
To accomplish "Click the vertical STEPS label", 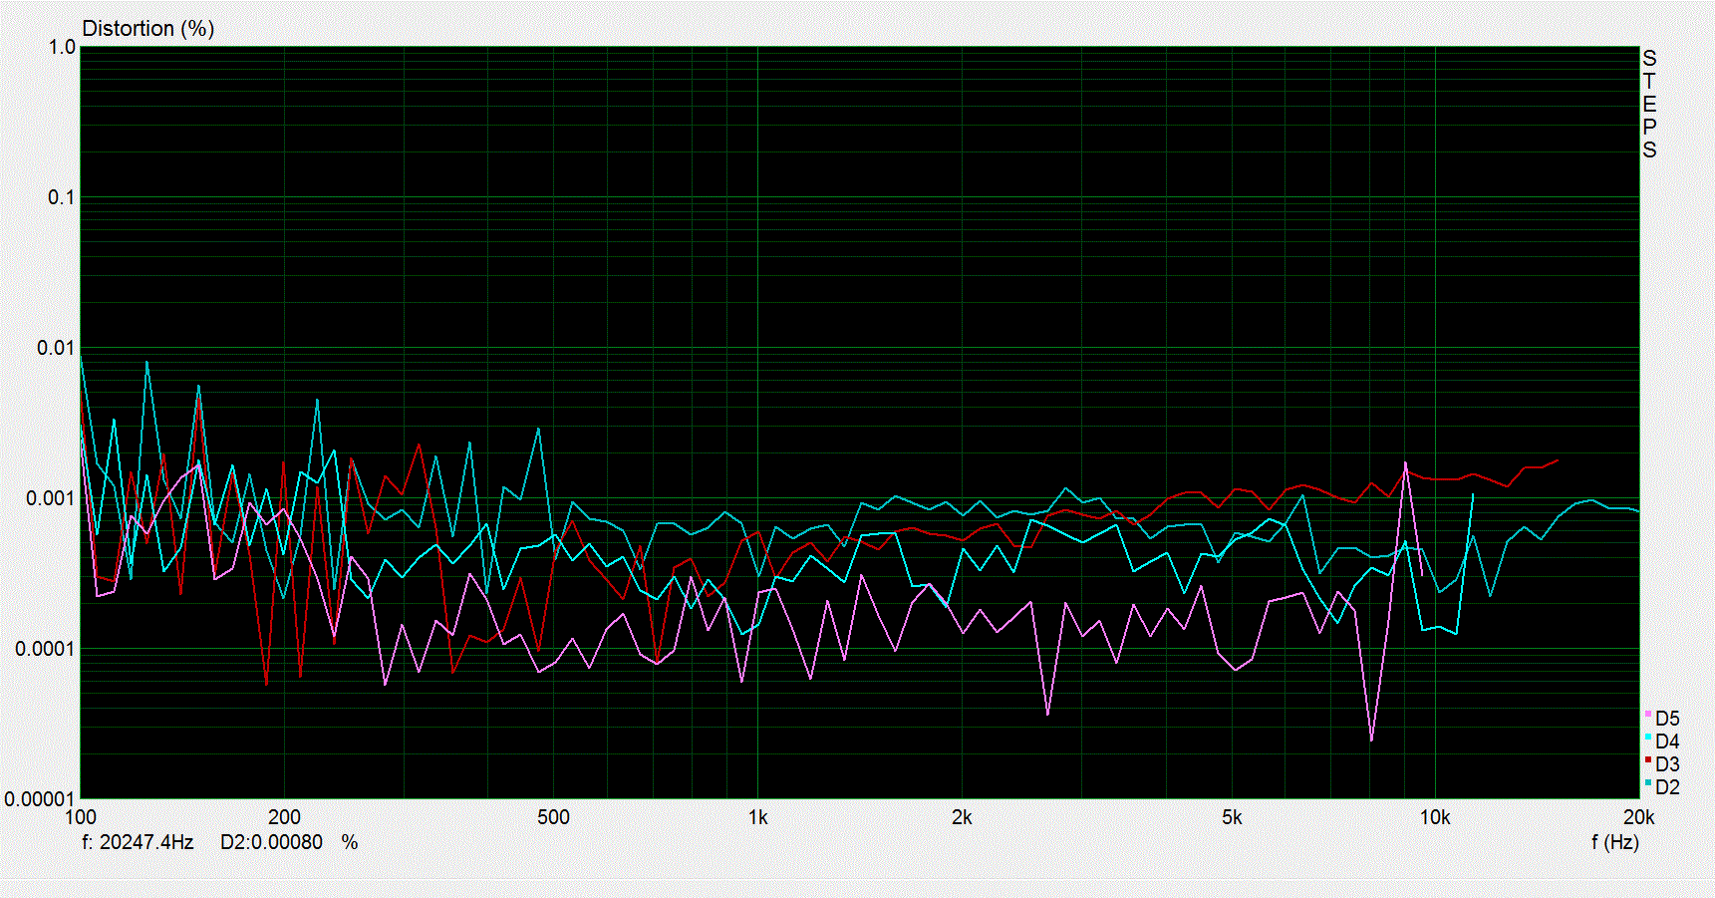I will (x=1650, y=104).
